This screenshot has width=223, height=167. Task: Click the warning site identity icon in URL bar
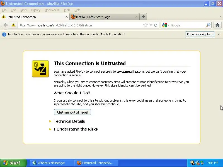tap(13, 25)
